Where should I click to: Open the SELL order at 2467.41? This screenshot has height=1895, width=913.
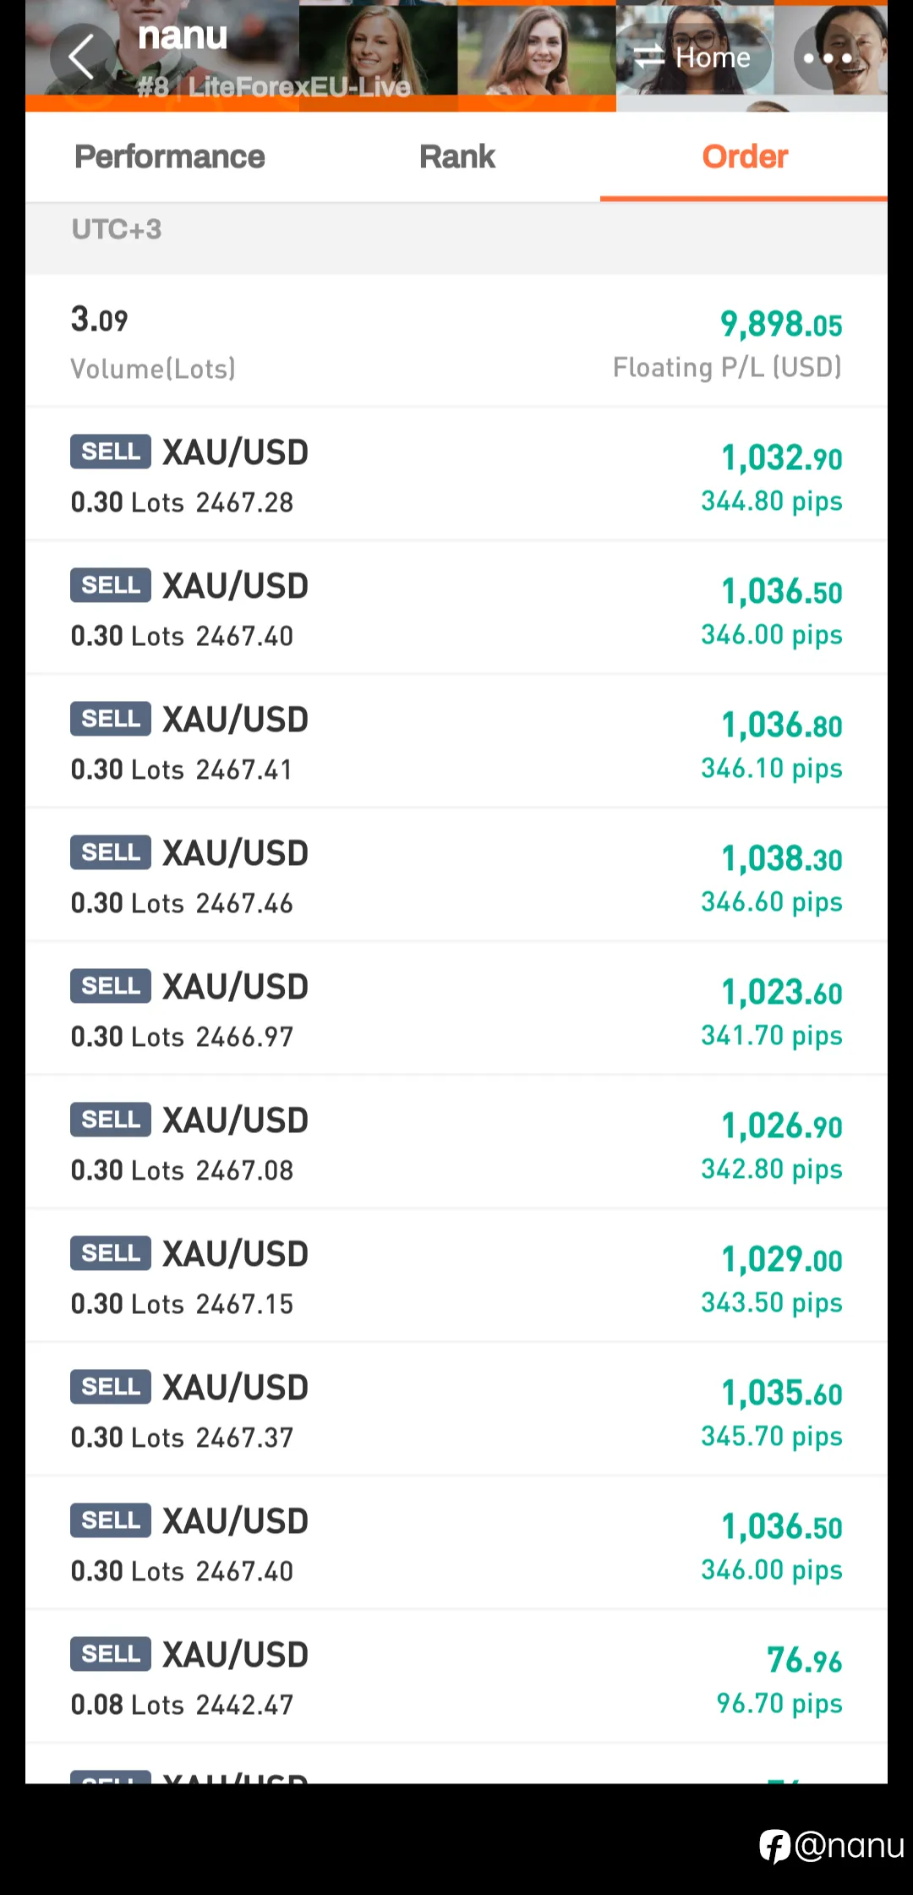click(x=456, y=742)
